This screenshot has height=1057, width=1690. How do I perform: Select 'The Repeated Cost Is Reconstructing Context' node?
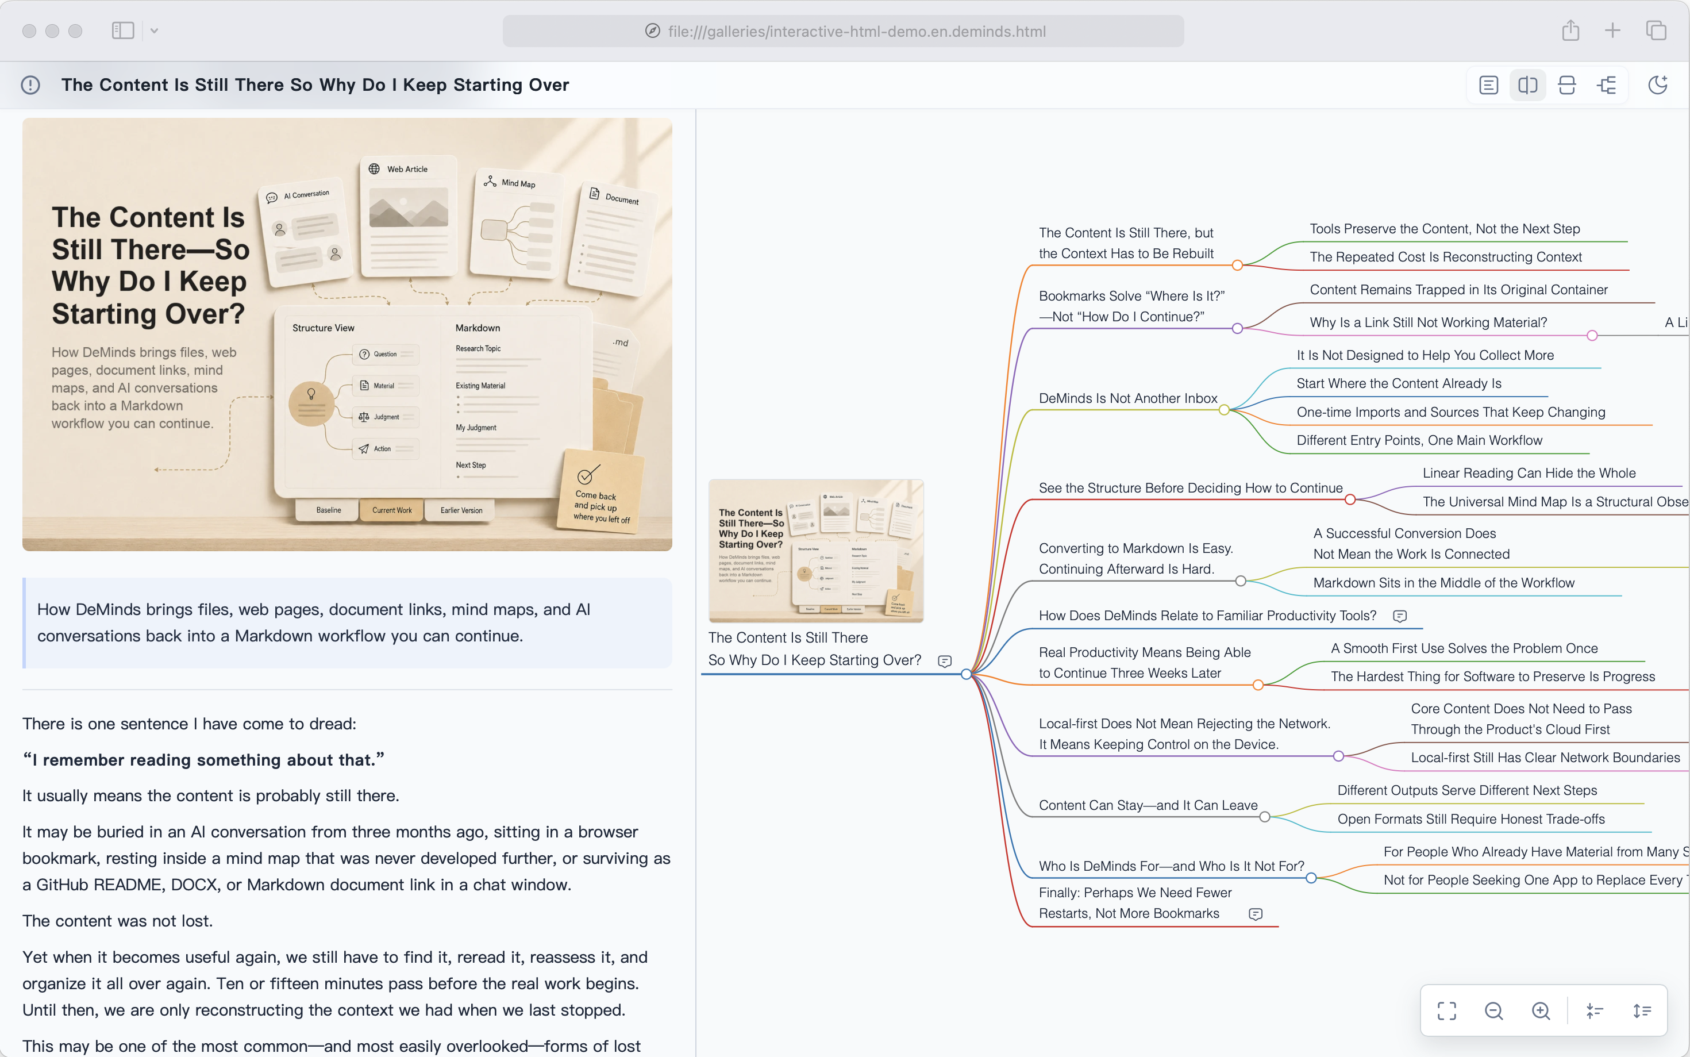tap(1445, 256)
